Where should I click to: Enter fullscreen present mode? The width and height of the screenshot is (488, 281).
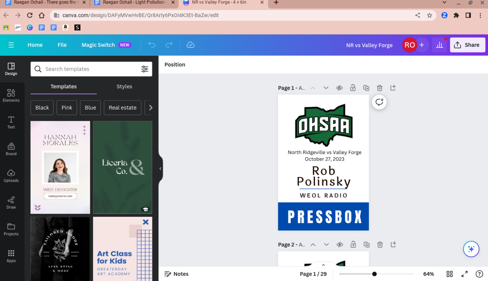pos(464,274)
